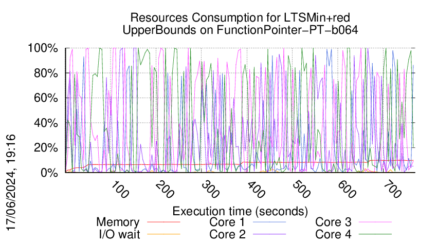This screenshot has height=244, width=437.
Task: Click the Core 1 legend label
Action: point(227,222)
